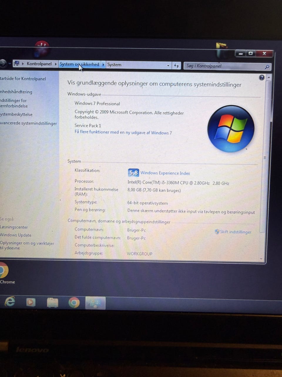Click the Pen og berøring label
The image size is (282, 377).
(90, 210)
